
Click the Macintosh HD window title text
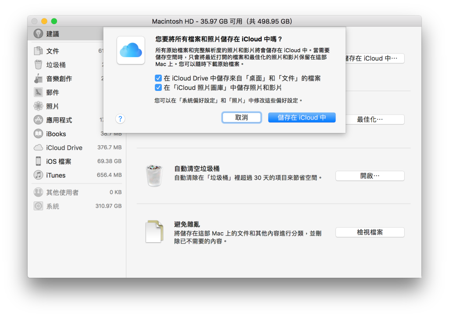click(222, 21)
